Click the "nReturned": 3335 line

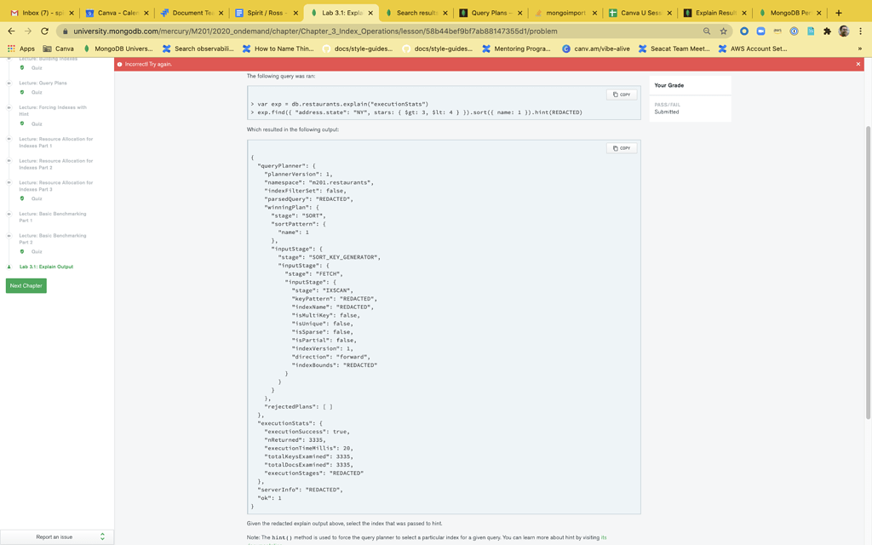(295, 440)
